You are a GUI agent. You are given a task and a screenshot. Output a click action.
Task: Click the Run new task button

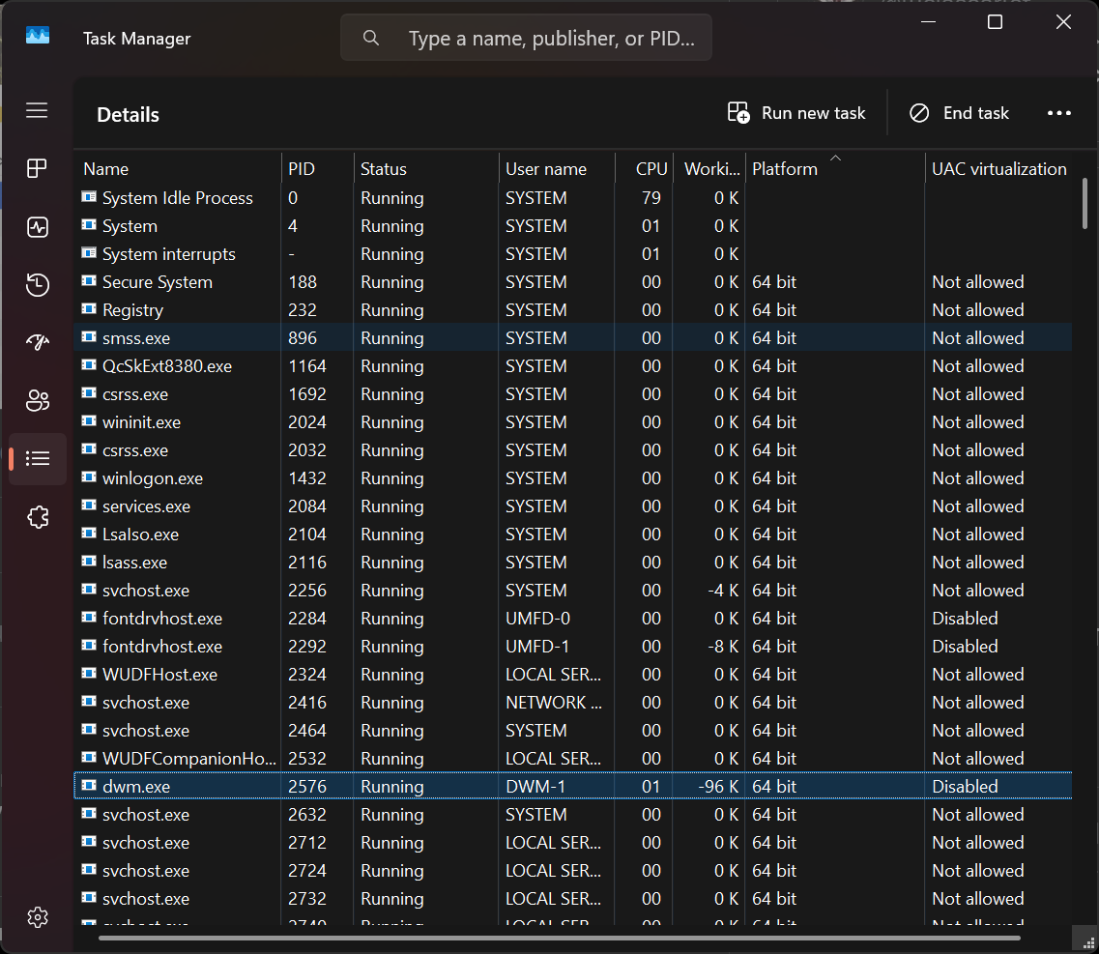(x=796, y=113)
